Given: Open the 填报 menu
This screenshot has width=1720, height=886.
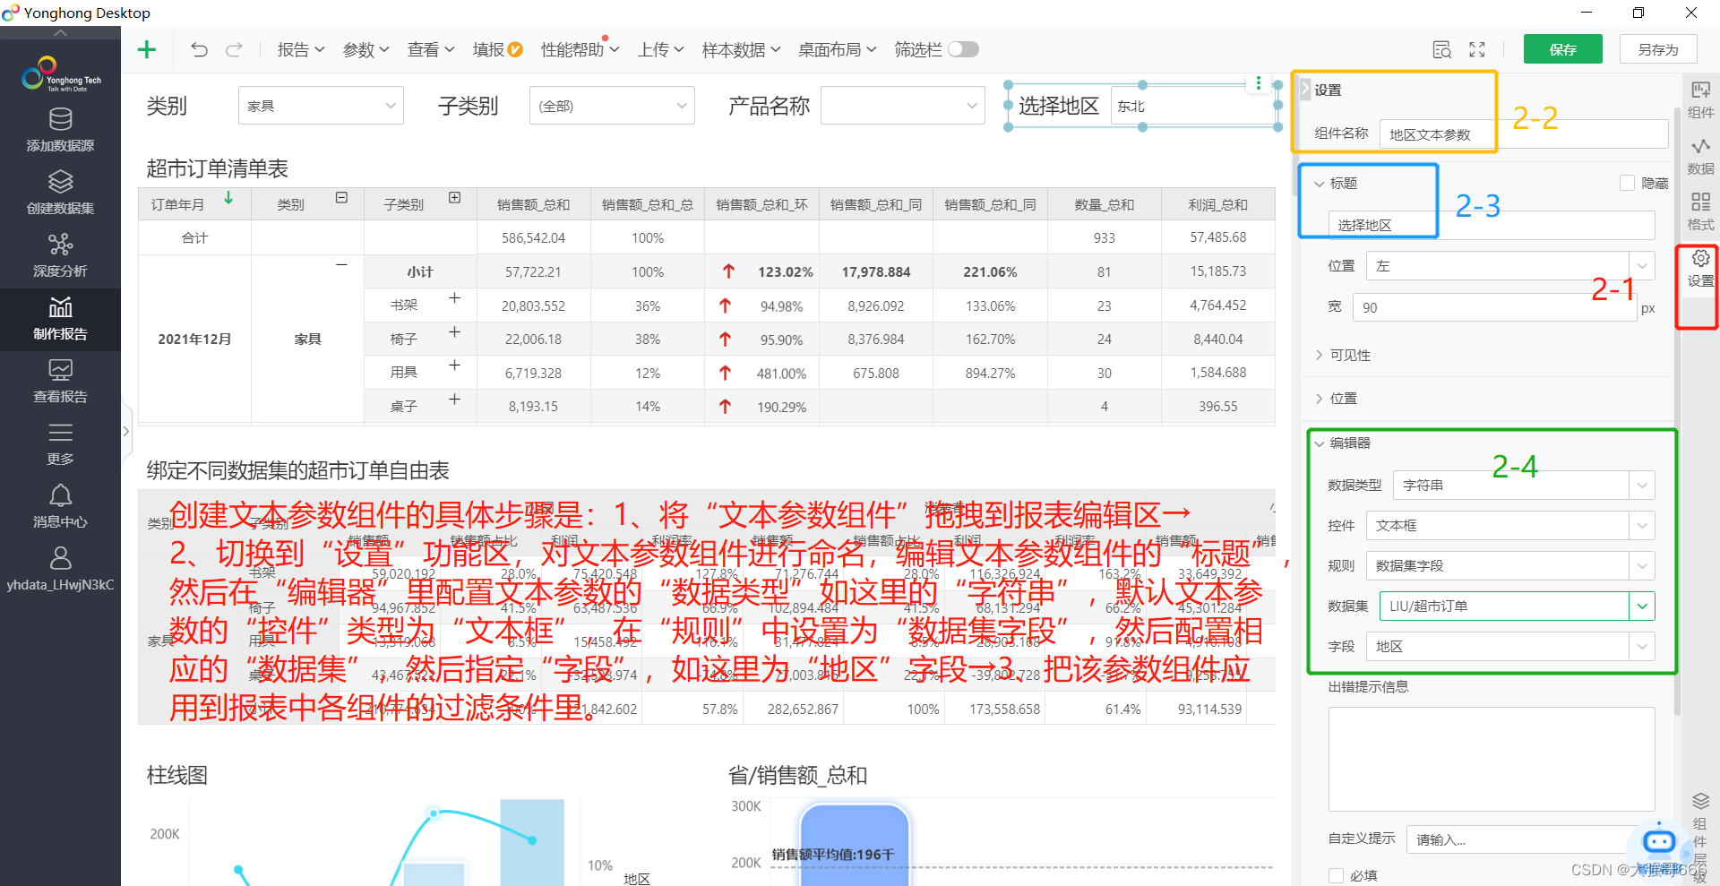Looking at the screenshot, I should pyautogui.click(x=497, y=49).
